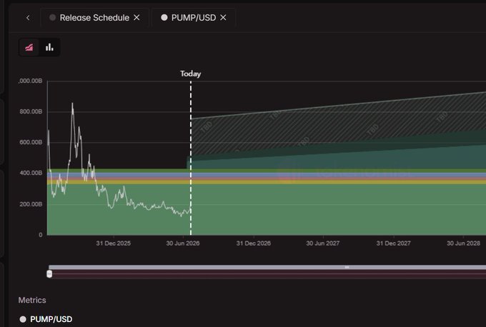
Task: Switch to the area chart view icon
Action: pos(29,47)
